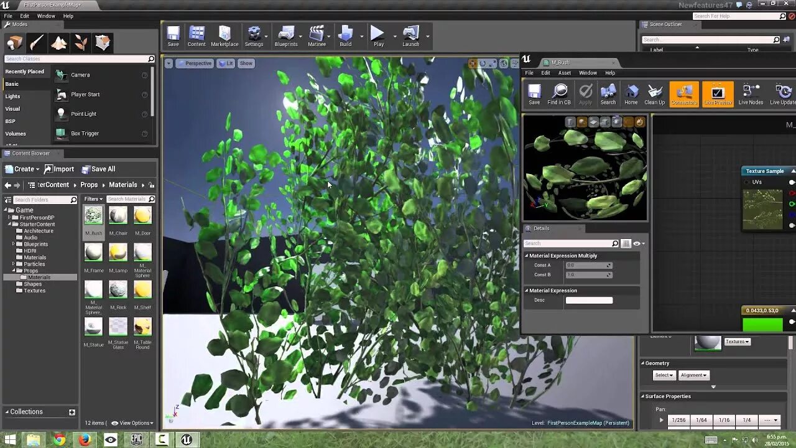Screen dimensions: 796x448
Task: Open viewport options dropdown arrow
Action: pyautogui.click(x=169, y=63)
